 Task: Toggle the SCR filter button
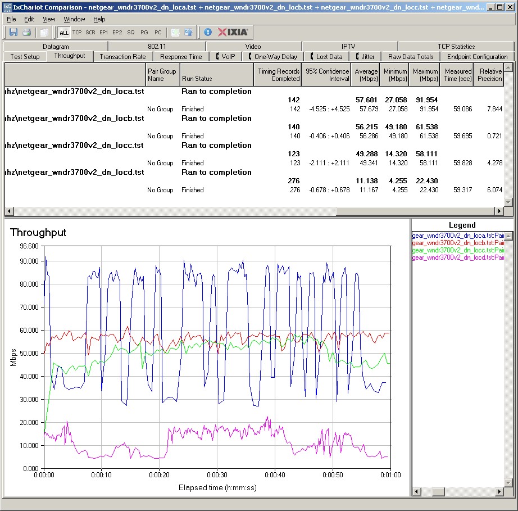90,33
